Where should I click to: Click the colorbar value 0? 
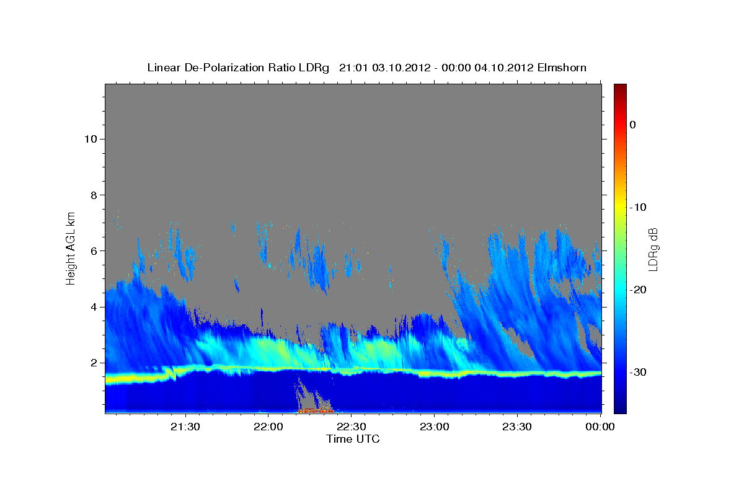coord(633,125)
